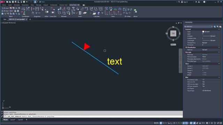
Task: Click the Quick Select icon in Properties panel
Action: (220, 26)
